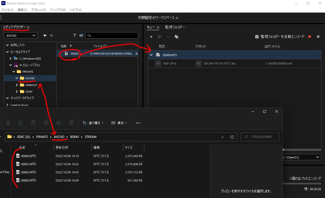The width and height of the screenshot is (325, 198).
Task: Open the Explorer more options ellipsis
Action: click(138, 123)
